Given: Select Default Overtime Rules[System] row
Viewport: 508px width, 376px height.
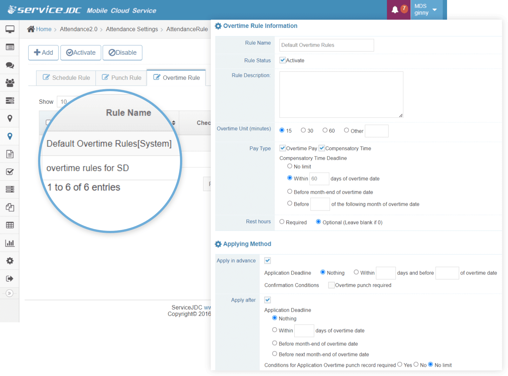Looking at the screenshot, I should [109, 144].
